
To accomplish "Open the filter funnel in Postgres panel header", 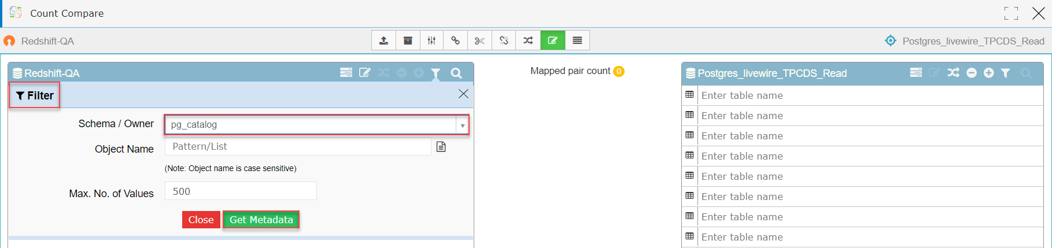I will (1006, 73).
